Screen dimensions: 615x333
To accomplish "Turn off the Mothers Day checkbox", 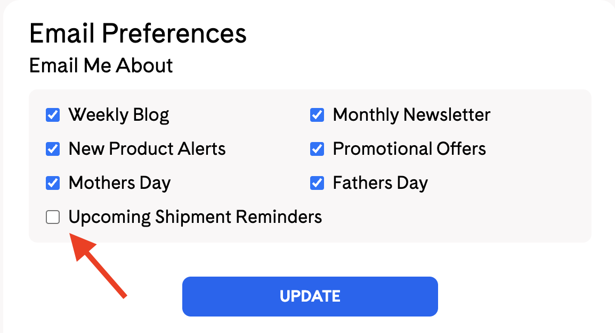I will coord(53,183).
